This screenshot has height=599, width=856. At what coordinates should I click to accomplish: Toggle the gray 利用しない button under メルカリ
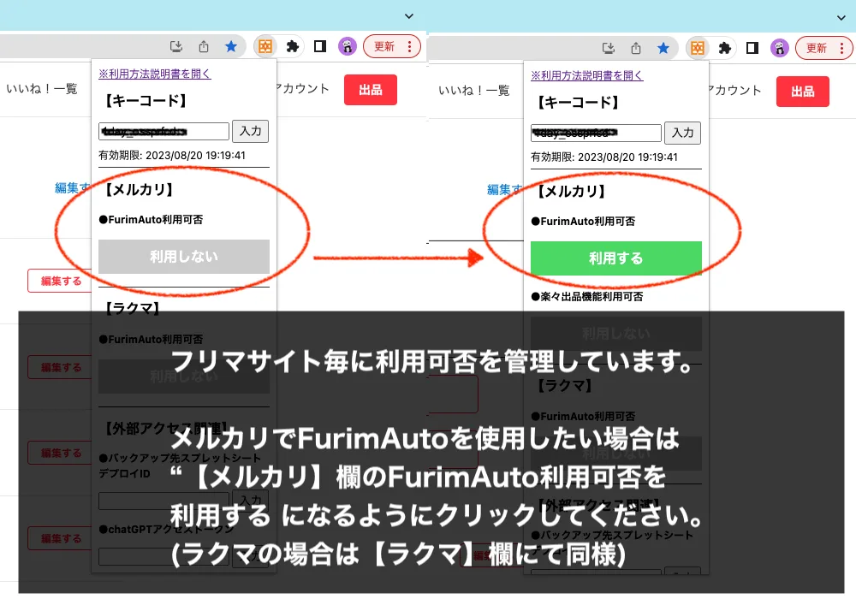coord(184,257)
